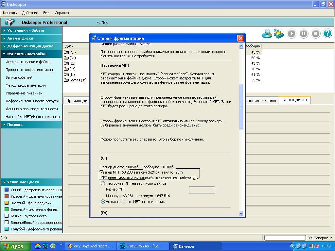Image resolution: width=335 pixels, height=251 pixels.
Task: Click the green info icon in Quick Launch
Action: [53, 246]
